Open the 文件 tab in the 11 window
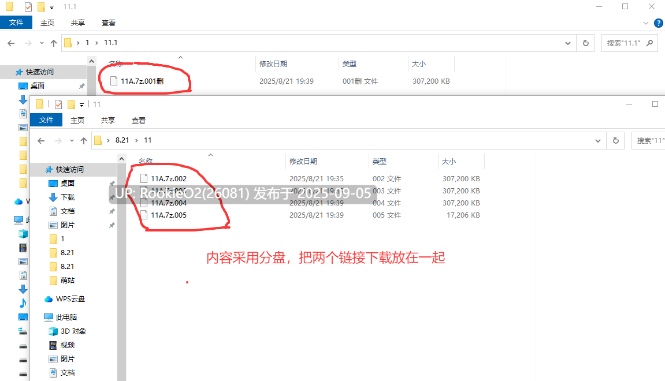 46,120
